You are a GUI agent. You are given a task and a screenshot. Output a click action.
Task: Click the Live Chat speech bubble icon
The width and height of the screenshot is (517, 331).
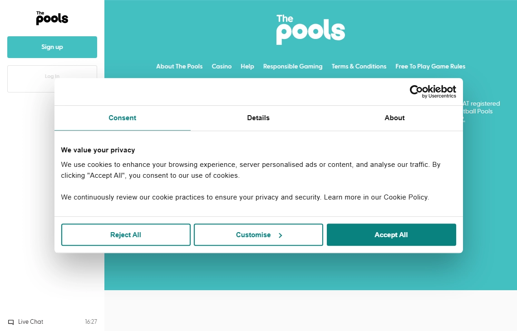point(11,322)
